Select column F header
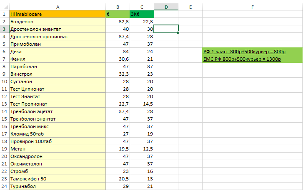 tap(253, 7)
